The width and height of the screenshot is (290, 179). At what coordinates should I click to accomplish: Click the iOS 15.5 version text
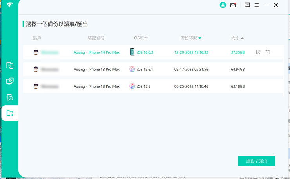pos(143,86)
